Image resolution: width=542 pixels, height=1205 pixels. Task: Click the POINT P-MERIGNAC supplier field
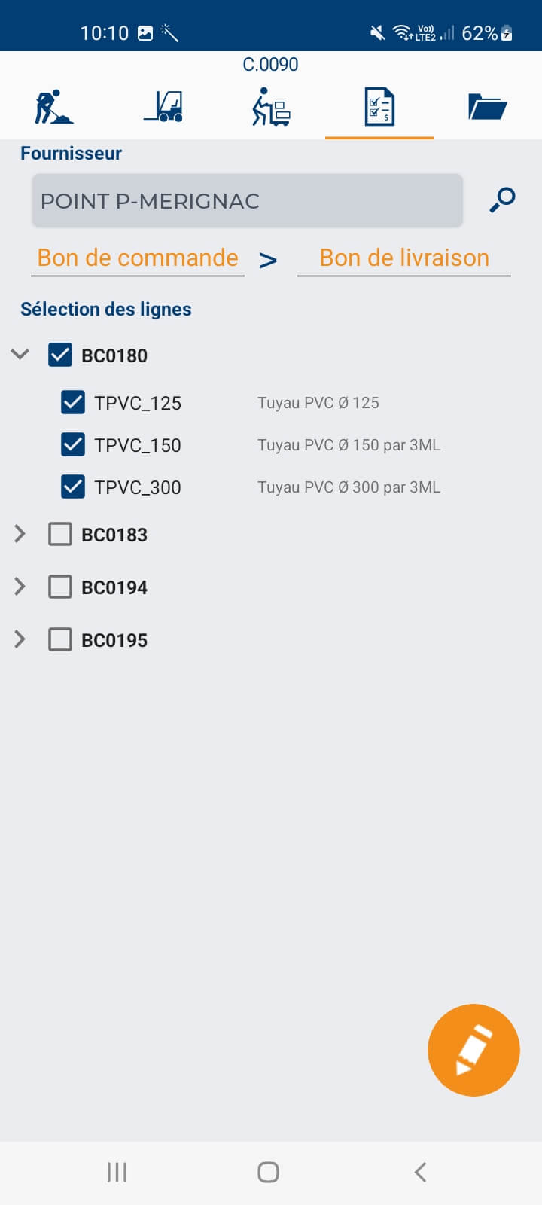[x=247, y=201]
